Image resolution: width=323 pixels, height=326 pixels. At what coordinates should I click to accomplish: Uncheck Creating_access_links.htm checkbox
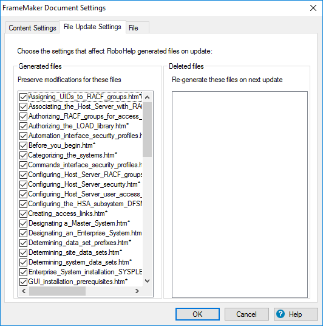pos(23,213)
